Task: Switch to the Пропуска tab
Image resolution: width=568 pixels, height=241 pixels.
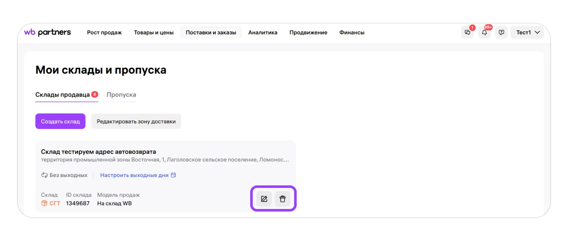Action: (121, 95)
